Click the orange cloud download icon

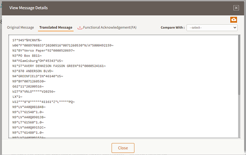pos(234,20)
